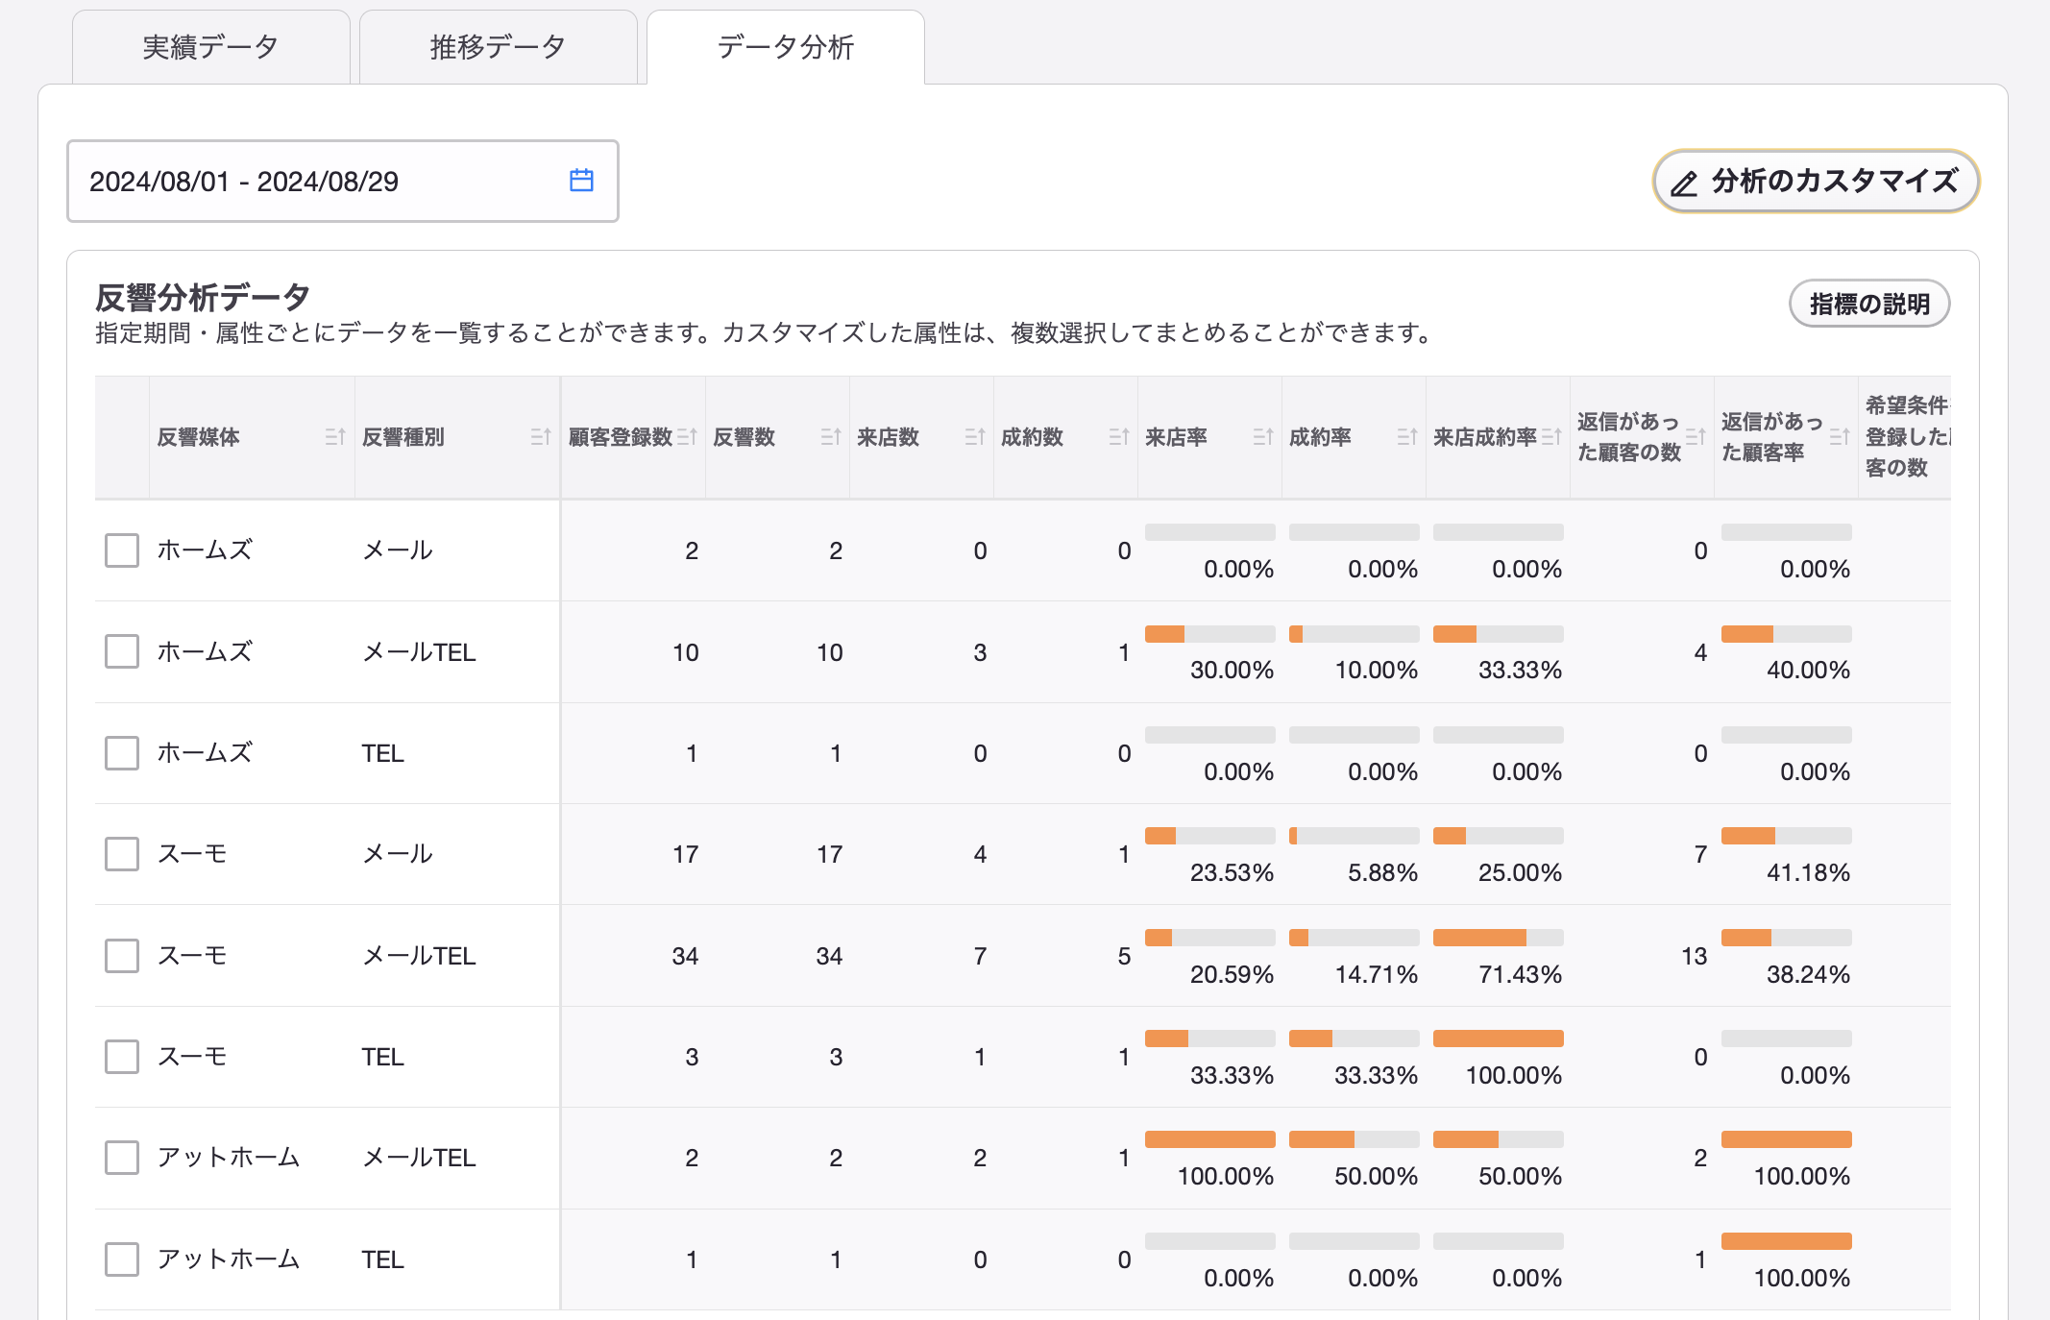
Task: Click the 反響媒体 column header
Action: (x=252, y=437)
